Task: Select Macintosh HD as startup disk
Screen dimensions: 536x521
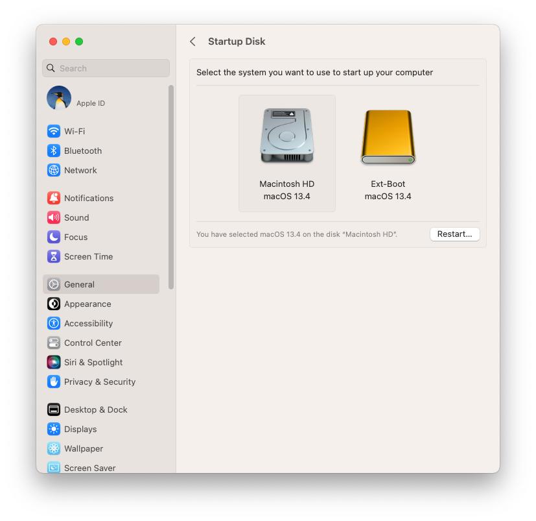Action: pyautogui.click(x=286, y=153)
